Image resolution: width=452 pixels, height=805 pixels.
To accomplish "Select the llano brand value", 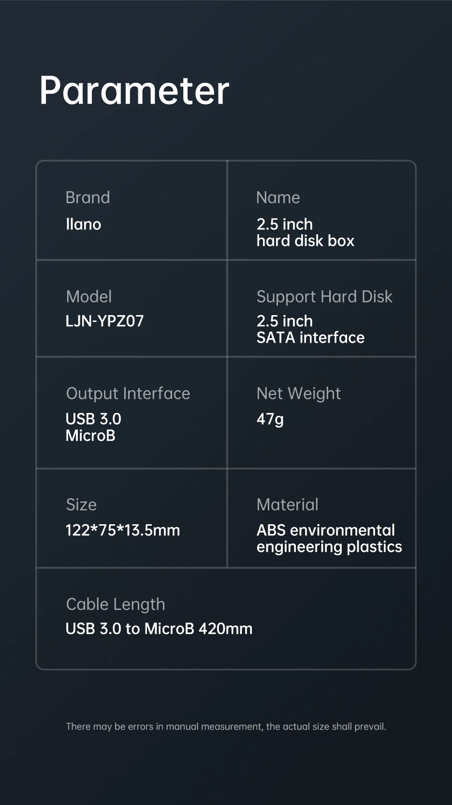I will 83,224.
